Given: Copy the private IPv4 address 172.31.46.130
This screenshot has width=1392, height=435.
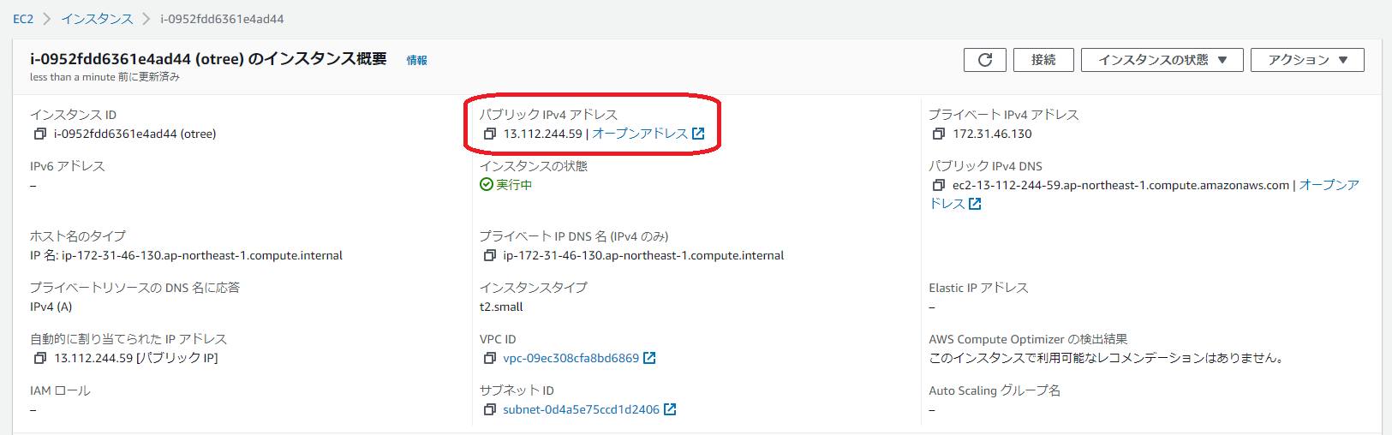Looking at the screenshot, I should [939, 134].
